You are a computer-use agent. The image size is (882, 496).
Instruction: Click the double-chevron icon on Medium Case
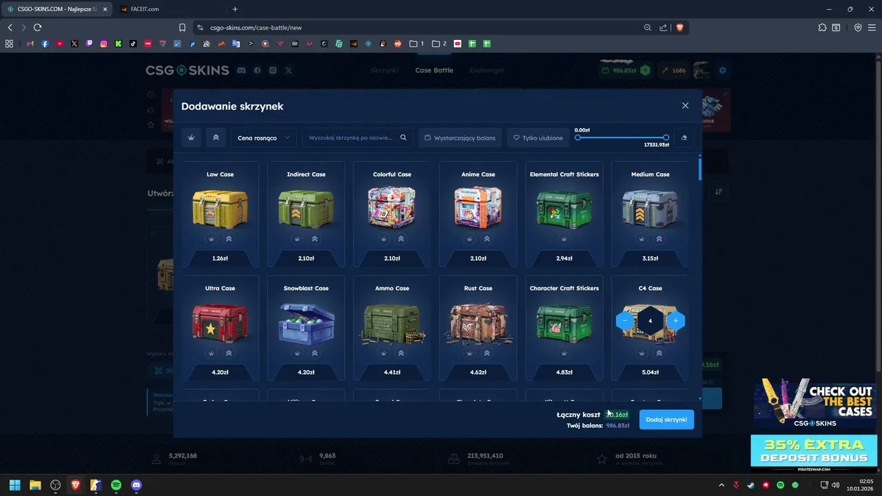(659, 239)
